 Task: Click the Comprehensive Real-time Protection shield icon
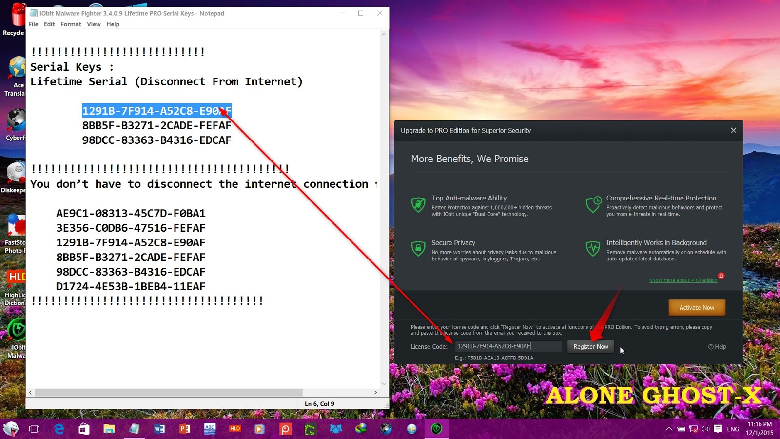coord(593,204)
